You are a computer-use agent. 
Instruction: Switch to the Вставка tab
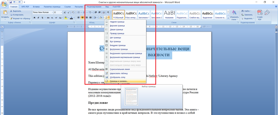pos(36,7)
